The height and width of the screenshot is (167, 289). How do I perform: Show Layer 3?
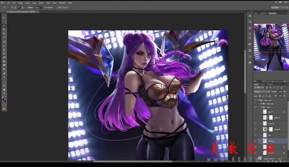click(x=255, y=112)
